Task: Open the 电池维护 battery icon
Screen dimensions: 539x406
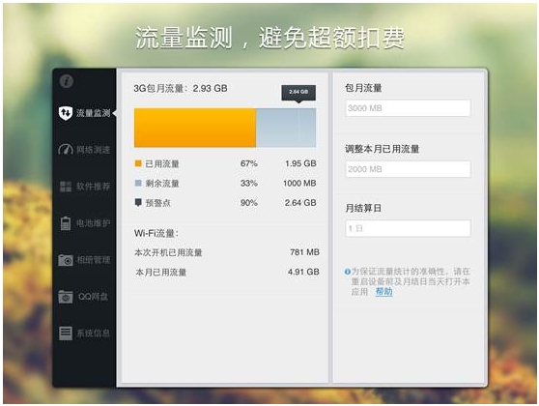Action: point(66,223)
